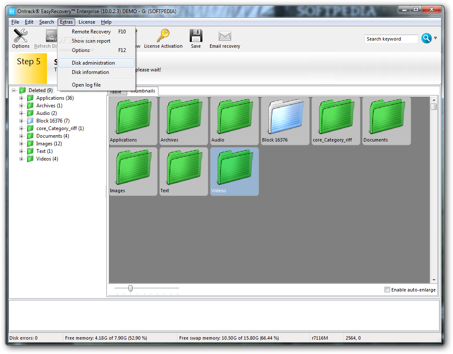The height and width of the screenshot is (354, 453).
Task: Choose Options F12 in the Extras menu
Action: (97, 50)
